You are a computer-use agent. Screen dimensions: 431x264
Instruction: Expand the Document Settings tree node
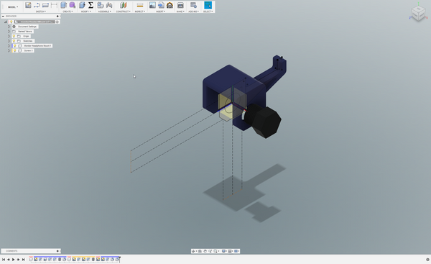pos(9,27)
